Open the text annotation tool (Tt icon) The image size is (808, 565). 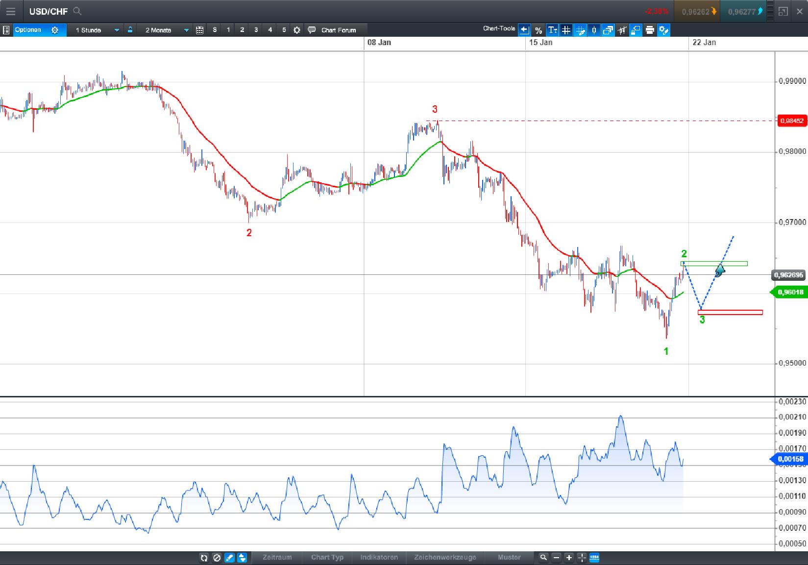point(553,30)
